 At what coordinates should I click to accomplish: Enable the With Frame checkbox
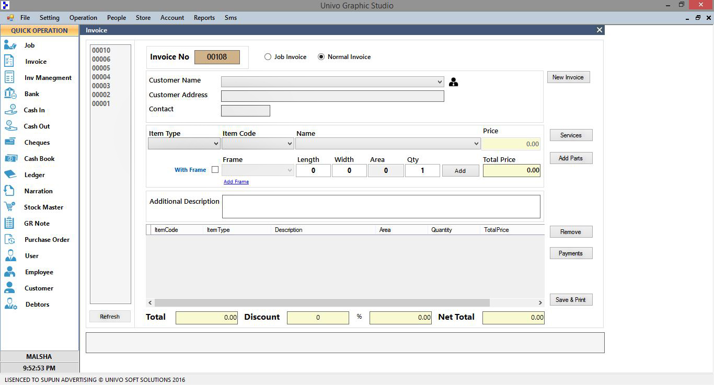click(215, 170)
